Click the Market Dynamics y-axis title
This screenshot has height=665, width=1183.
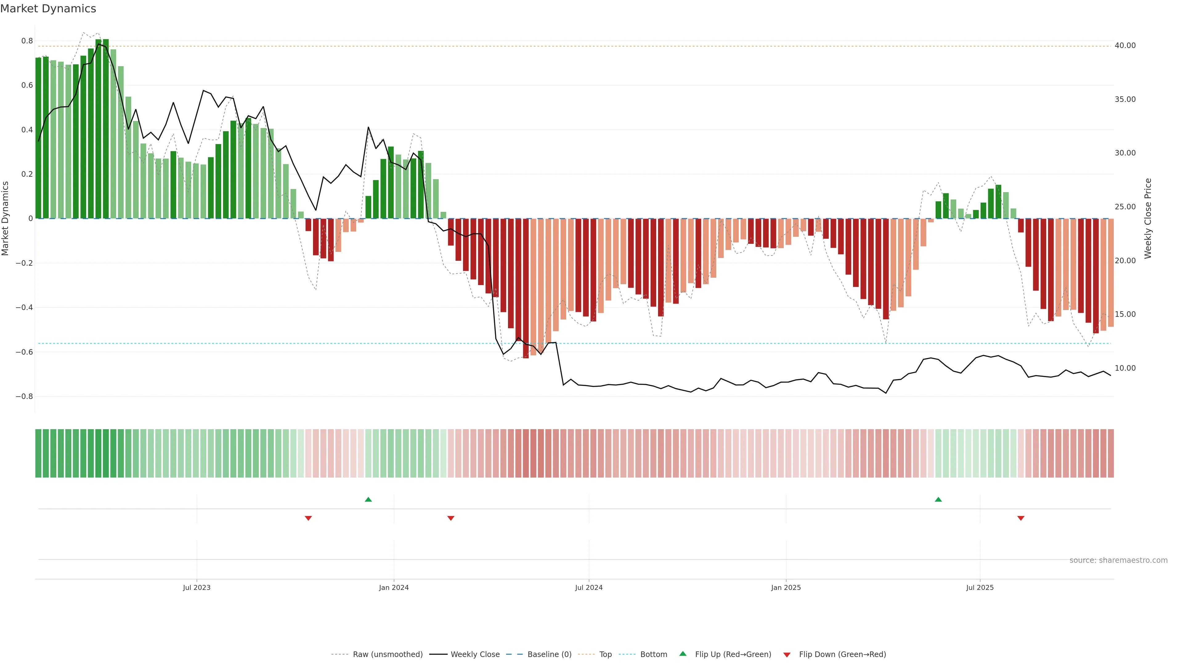pos(6,219)
